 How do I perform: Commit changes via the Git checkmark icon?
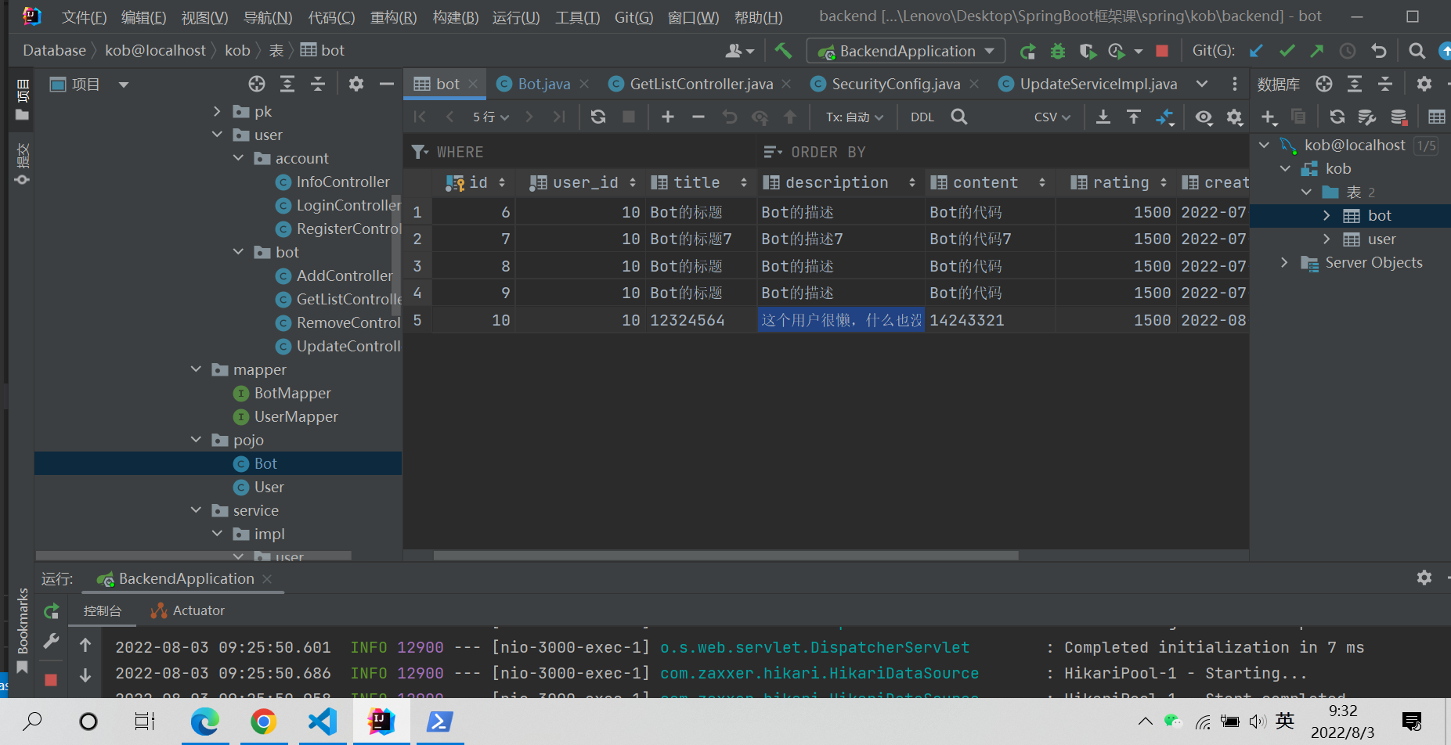pyautogui.click(x=1287, y=50)
